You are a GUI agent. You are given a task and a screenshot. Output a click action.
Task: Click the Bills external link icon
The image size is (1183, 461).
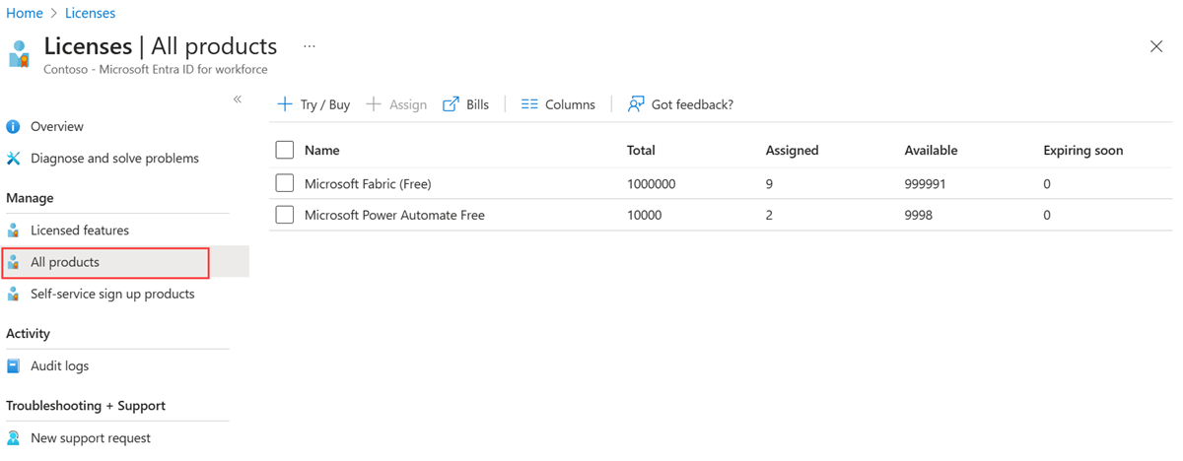pyautogui.click(x=451, y=104)
